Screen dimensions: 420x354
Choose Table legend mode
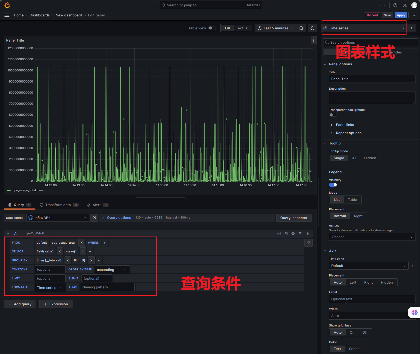tap(352, 199)
